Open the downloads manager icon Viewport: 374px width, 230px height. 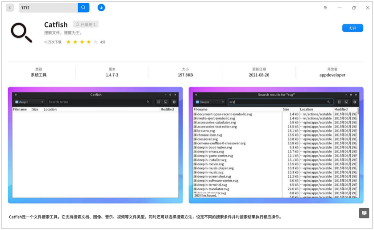[x=101, y=8]
